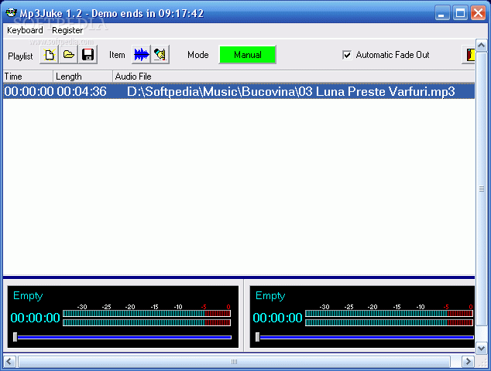
Task: Click the left player 00:00:00 timer
Action: click(x=35, y=318)
